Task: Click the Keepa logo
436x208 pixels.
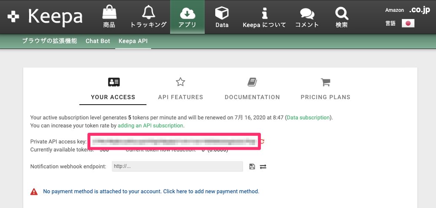Action: click(x=45, y=17)
